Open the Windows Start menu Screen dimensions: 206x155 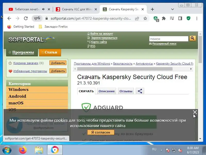[x=7, y=150]
